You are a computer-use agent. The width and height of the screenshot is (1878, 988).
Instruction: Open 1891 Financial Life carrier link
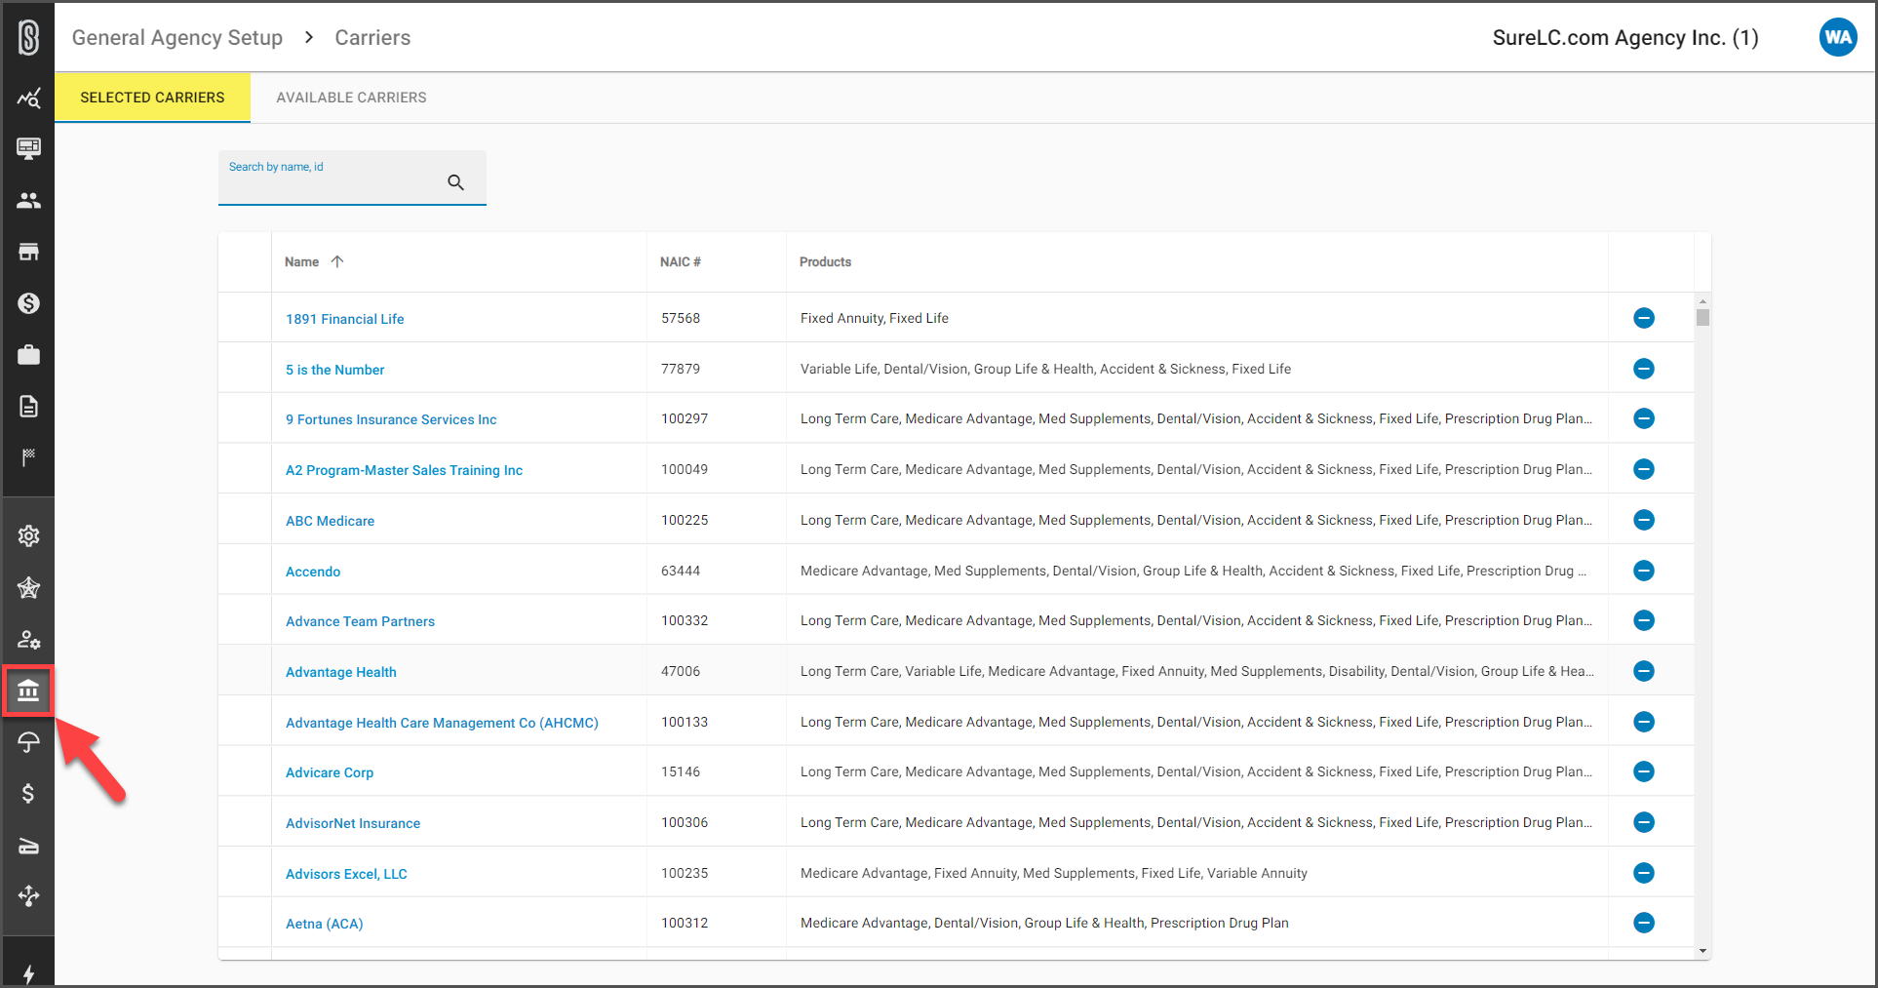pyautogui.click(x=344, y=319)
